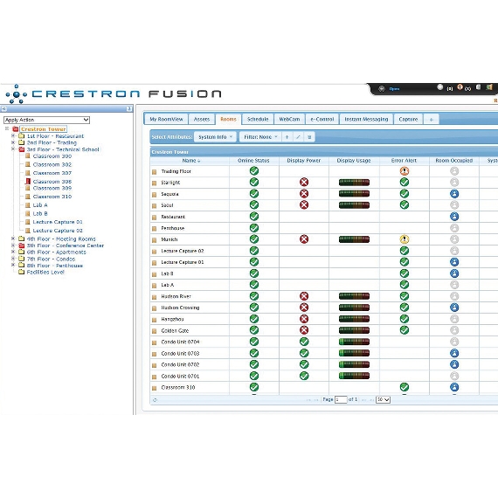Click the orange error alert icon for Trading Floor
The image size is (498, 498).
(x=404, y=171)
